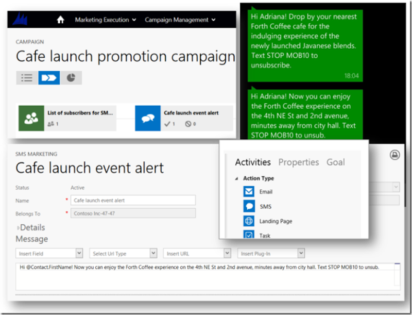Image resolution: width=412 pixels, height=315 pixels.
Task: Click green subscribers list tile icon
Action: (x=31, y=119)
